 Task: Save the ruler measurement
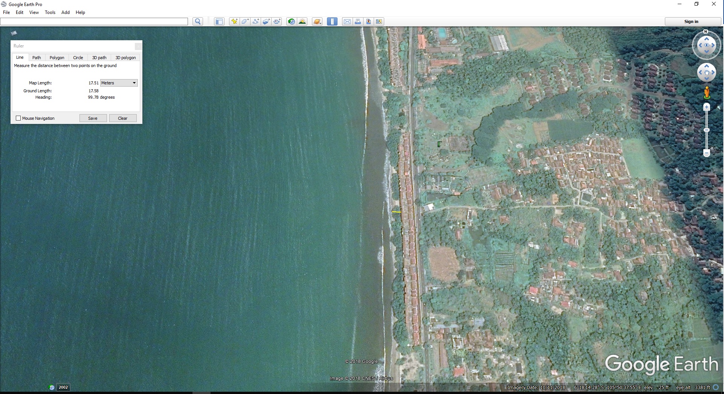(x=93, y=118)
